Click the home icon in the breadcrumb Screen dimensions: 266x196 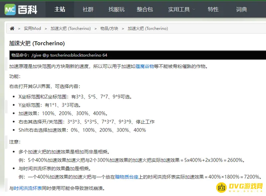pos(12,29)
